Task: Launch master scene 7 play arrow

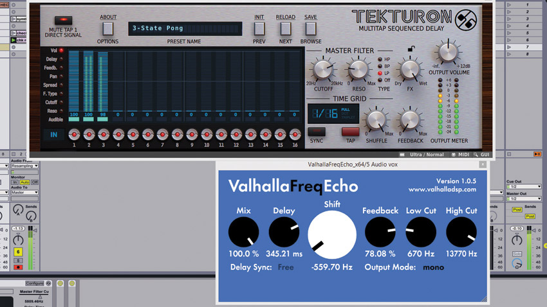Action: (509, 47)
